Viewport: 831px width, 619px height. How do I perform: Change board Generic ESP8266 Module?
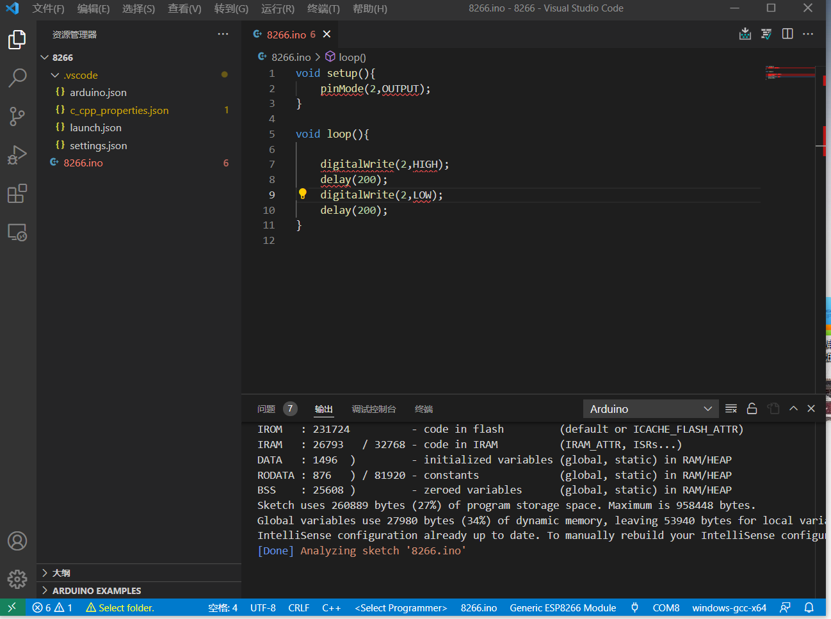click(563, 607)
